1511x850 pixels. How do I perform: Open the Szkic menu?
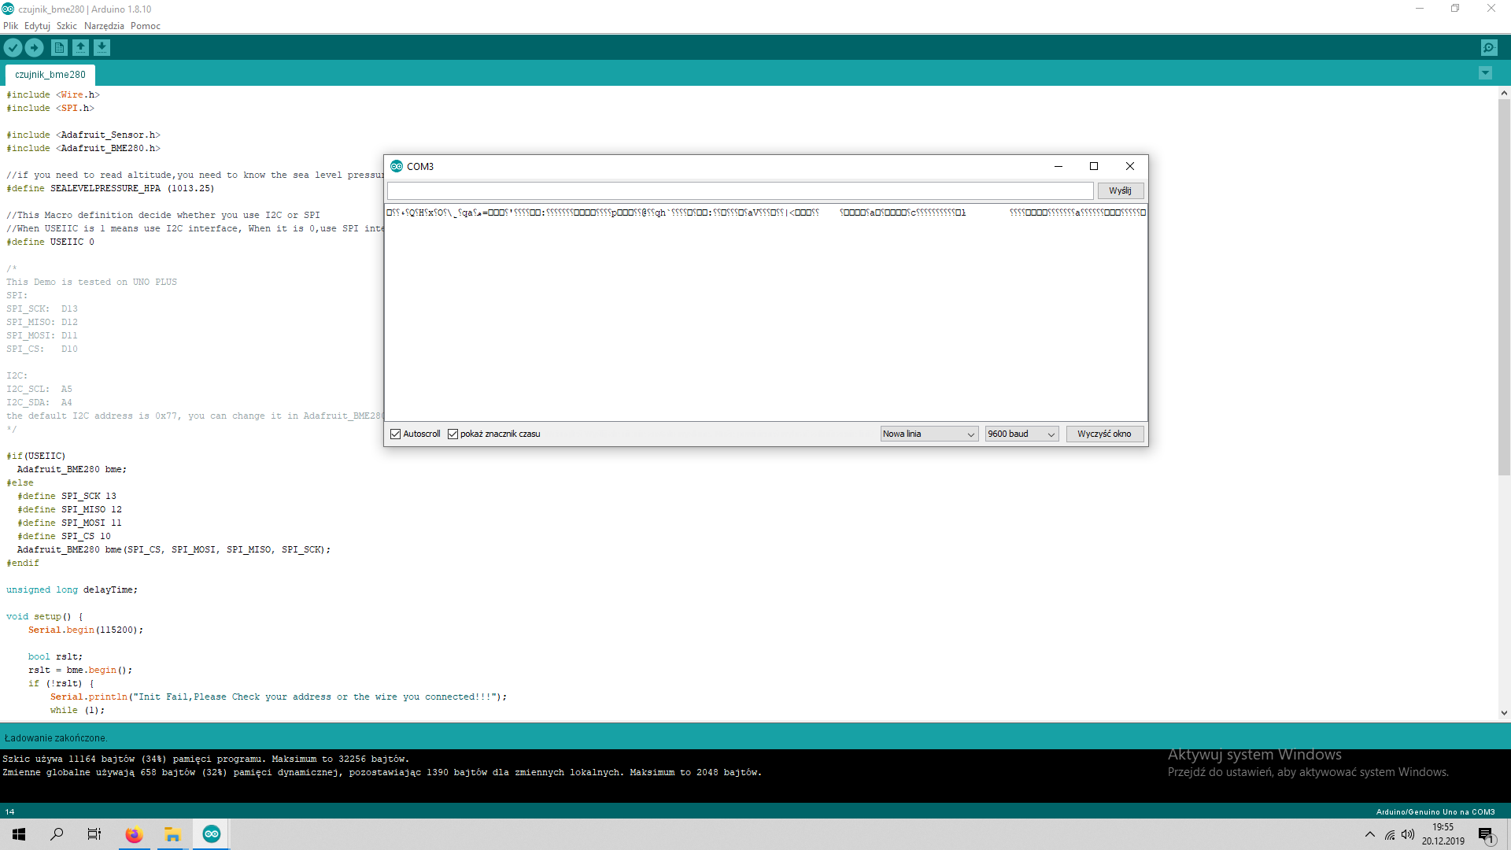(x=67, y=26)
